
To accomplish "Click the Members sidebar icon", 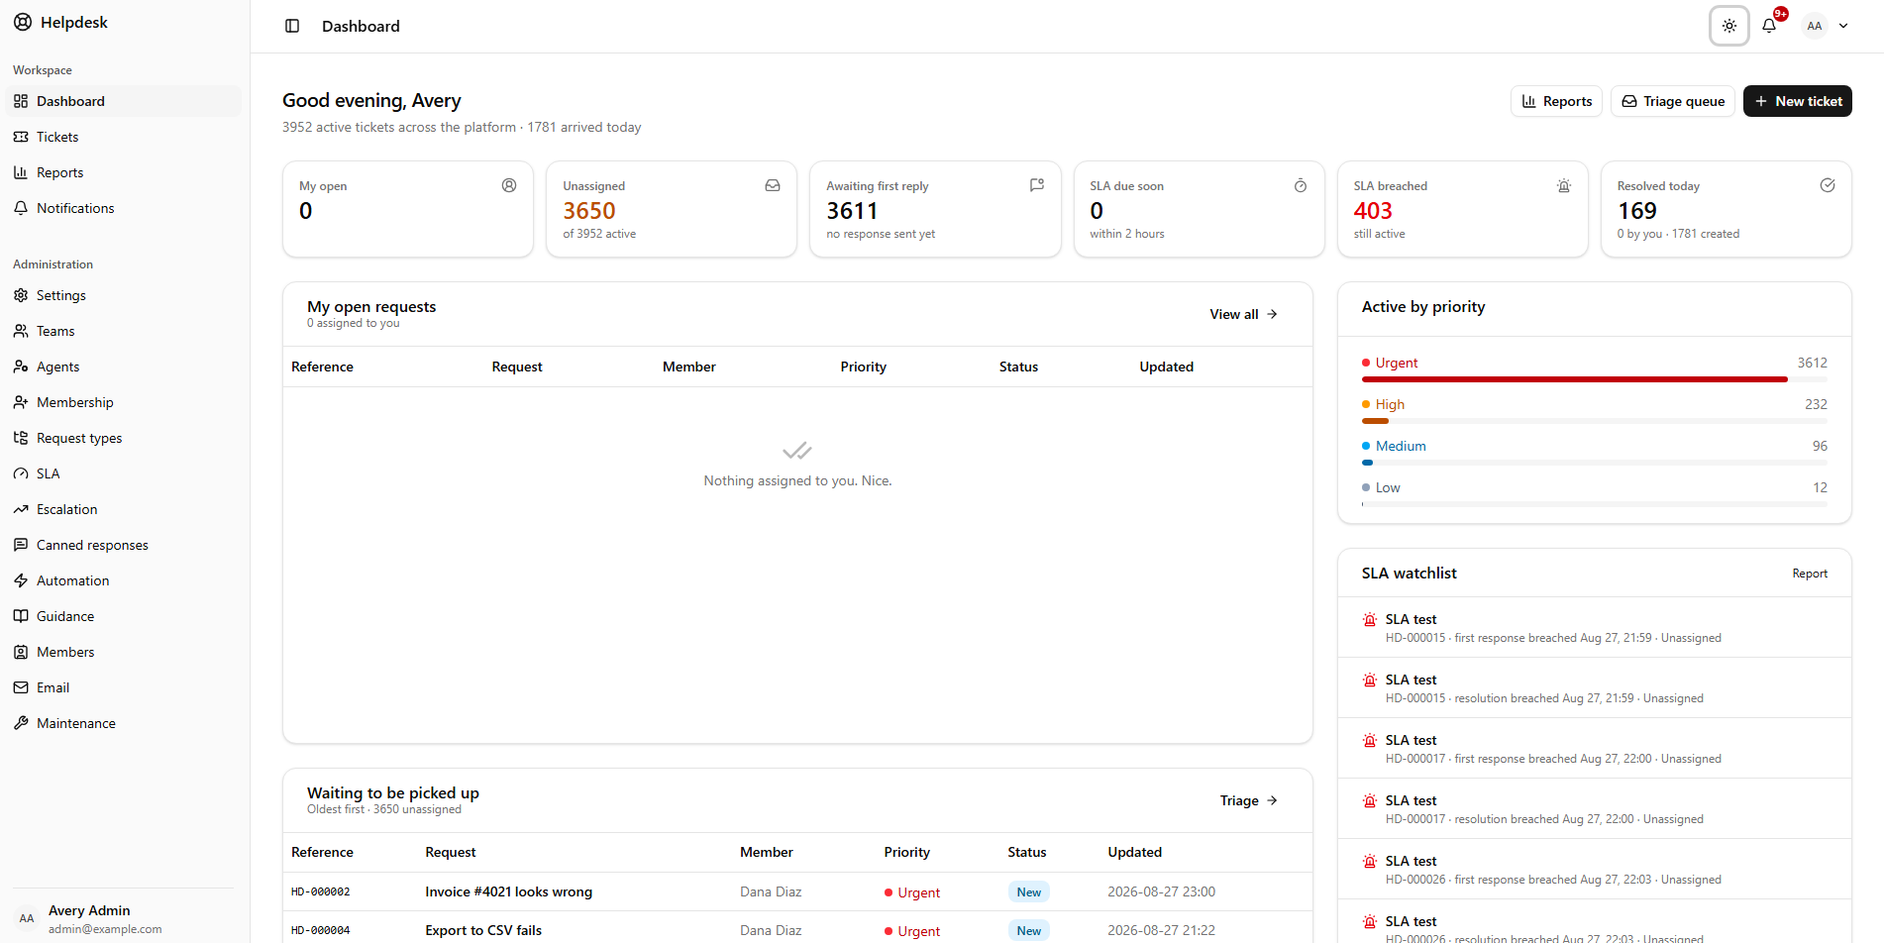I will coord(21,652).
